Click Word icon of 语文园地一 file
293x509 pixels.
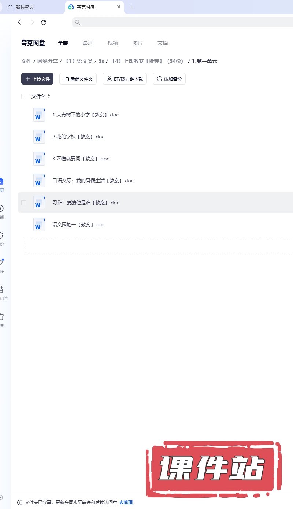(x=39, y=224)
